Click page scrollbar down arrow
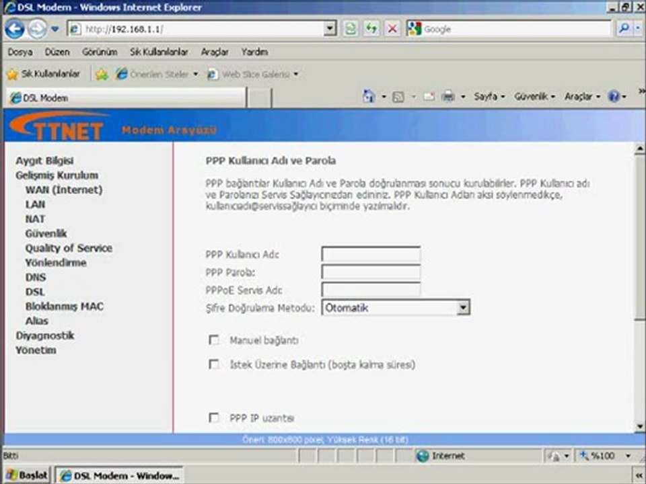646x484 pixels. 639,426
